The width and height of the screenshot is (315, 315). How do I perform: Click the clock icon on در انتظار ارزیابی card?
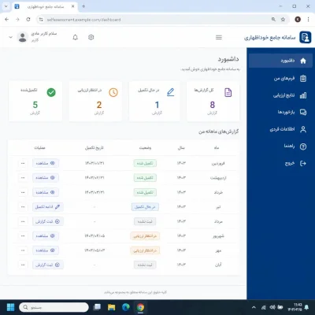click(113, 92)
